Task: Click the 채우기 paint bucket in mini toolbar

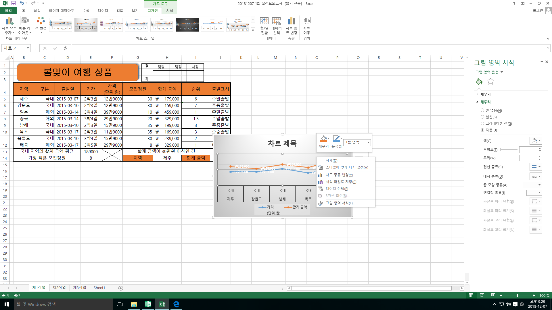Action: (x=323, y=139)
